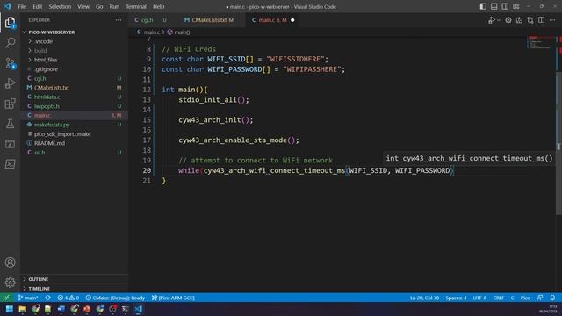The image size is (562, 316).
Task: Open the Help menu
Action: pos(158,6)
